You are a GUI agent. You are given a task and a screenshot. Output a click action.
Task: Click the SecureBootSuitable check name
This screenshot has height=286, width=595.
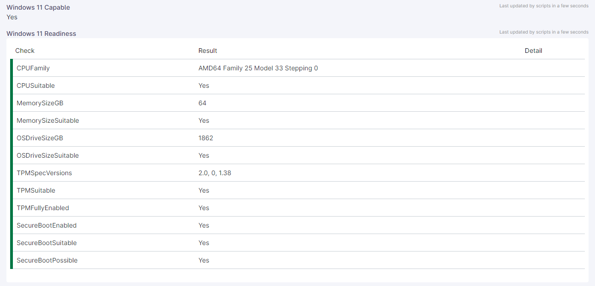click(x=47, y=243)
